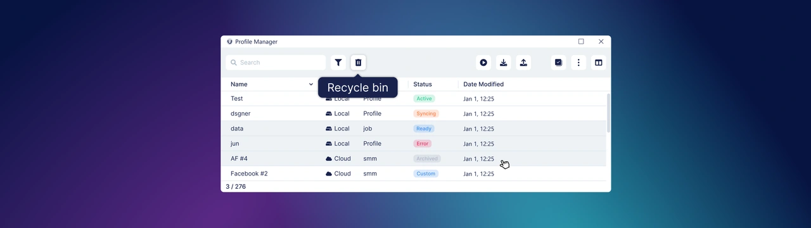The width and height of the screenshot is (811, 228).
Task: Click the download import icon
Action: 504,63
